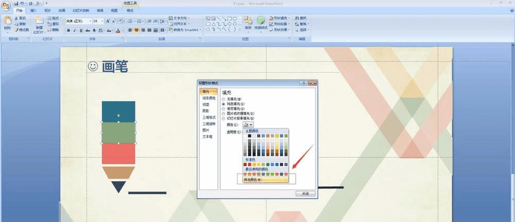Image resolution: width=515 pixels, height=222 pixels.
Task: Switch to the Slide Show (幻灯片放映) tab
Action: point(81,10)
